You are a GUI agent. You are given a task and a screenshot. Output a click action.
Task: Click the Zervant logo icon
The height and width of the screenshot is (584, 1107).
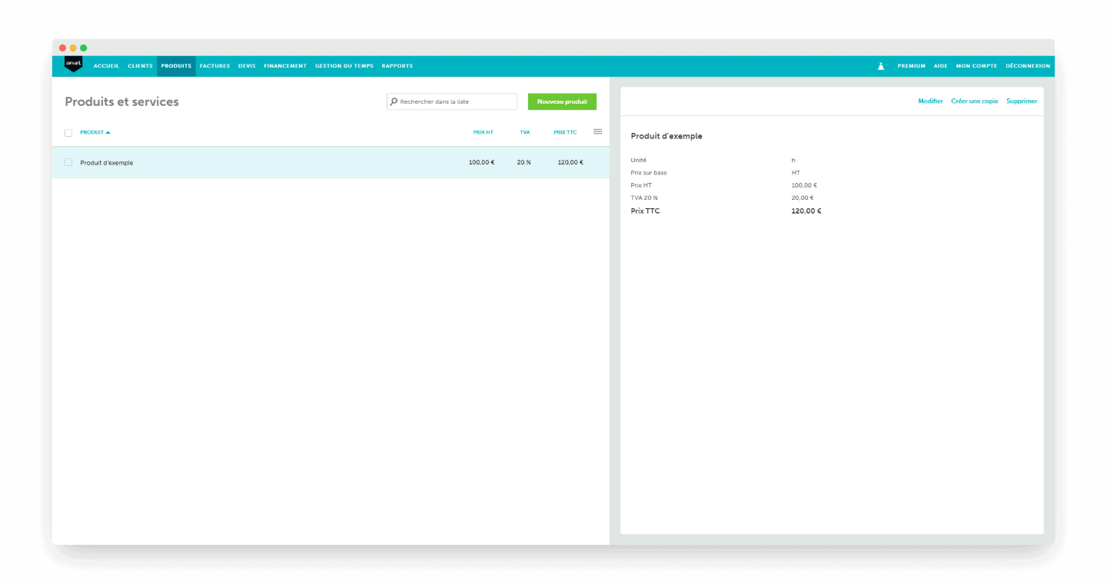pos(73,65)
